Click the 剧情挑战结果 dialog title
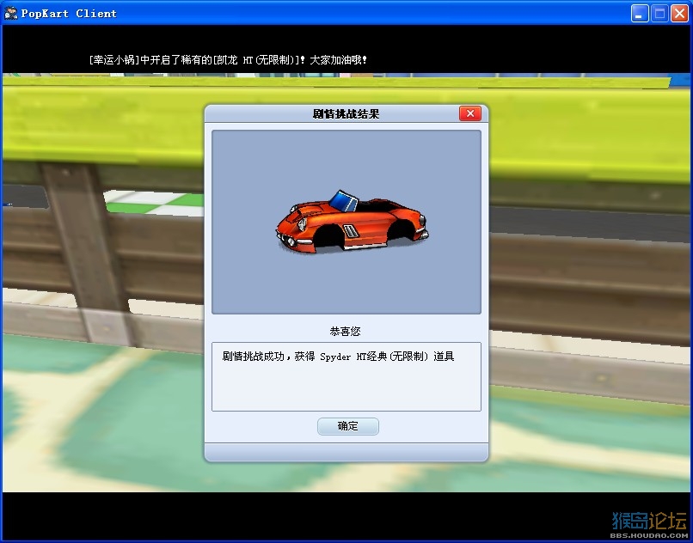Viewport: 693px width, 543px height. pos(346,114)
